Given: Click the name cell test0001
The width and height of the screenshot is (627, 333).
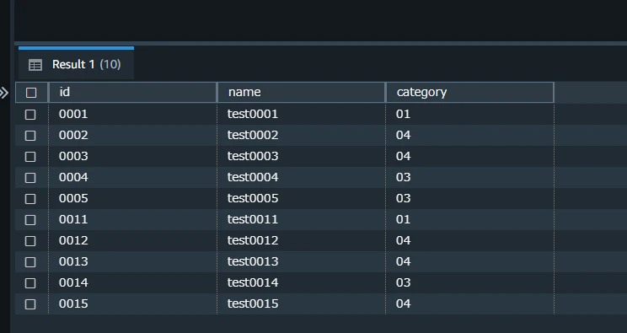Looking at the screenshot, I should (x=301, y=114).
